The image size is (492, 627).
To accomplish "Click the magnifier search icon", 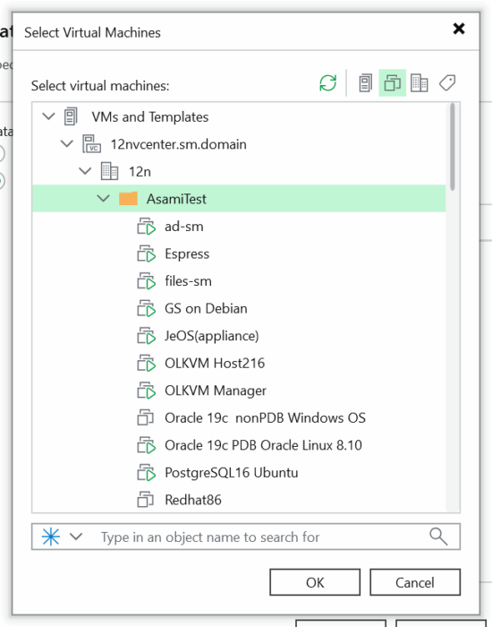I will [438, 537].
